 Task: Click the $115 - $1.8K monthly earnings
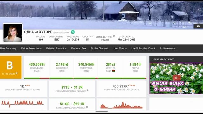[72, 87]
